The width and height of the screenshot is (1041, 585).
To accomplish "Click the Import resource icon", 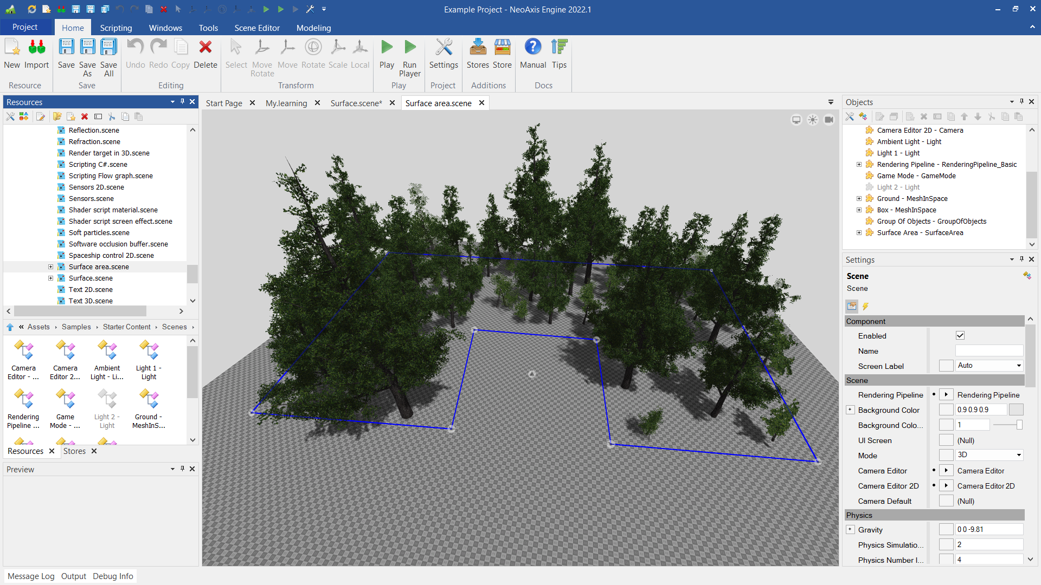I will (x=36, y=48).
